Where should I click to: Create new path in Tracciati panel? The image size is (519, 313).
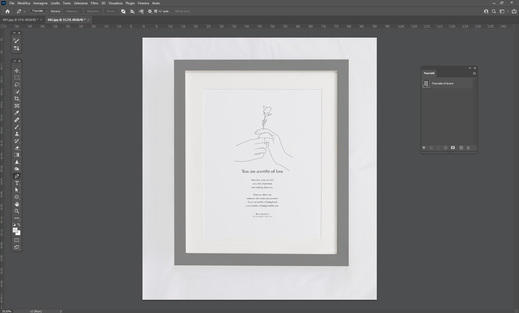point(461,148)
